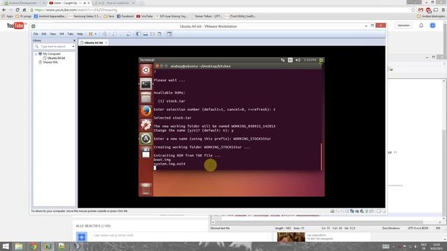Viewport: 447px width, 251px height.
Task: Open the Apps bookmarks bar shortcut
Action: [8, 17]
